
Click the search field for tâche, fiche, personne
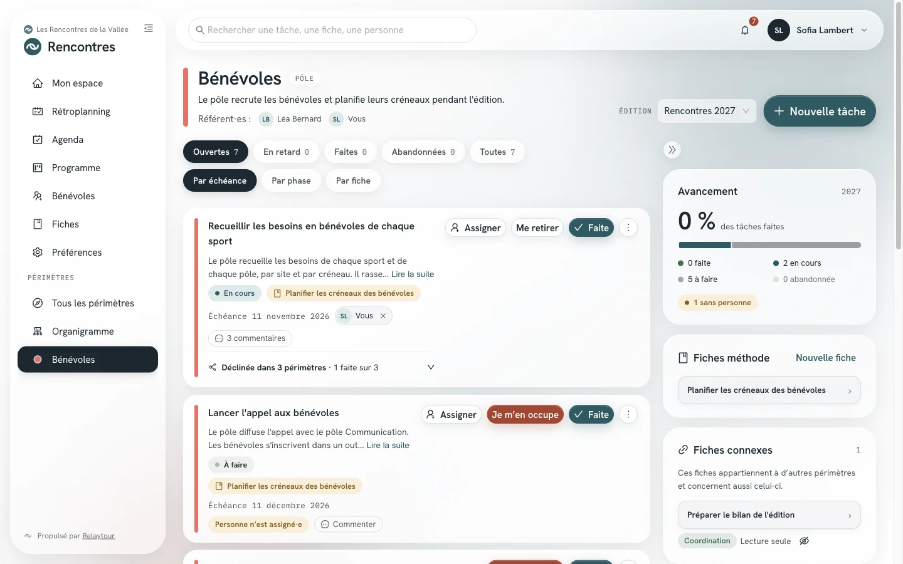[332, 30]
